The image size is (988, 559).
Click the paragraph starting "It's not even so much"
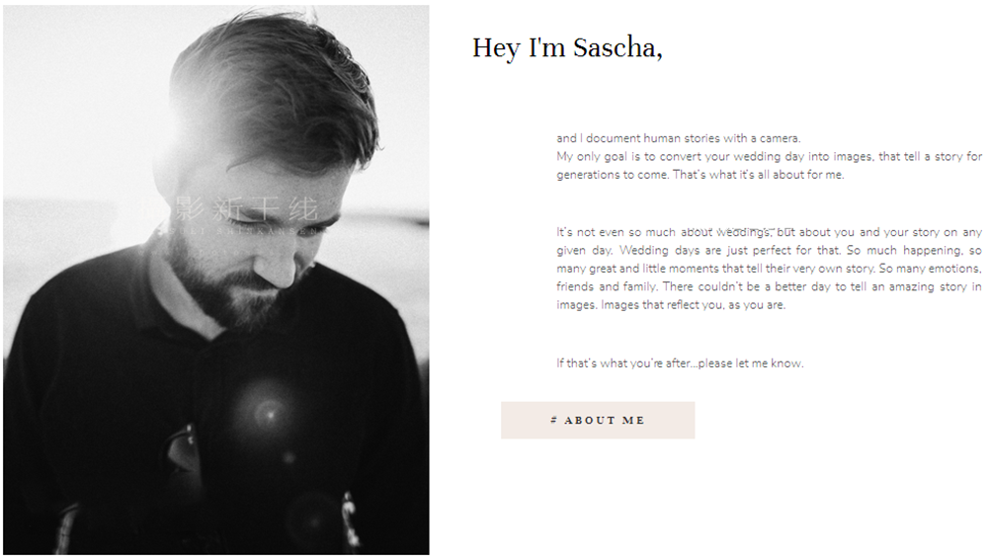[x=769, y=269]
